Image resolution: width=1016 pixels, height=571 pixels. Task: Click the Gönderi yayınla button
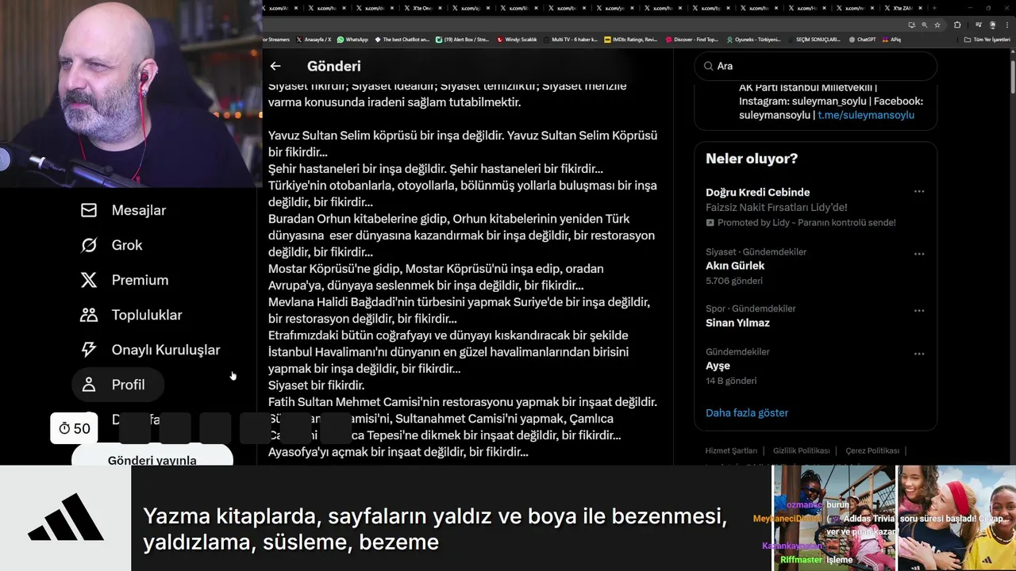pos(152,458)
